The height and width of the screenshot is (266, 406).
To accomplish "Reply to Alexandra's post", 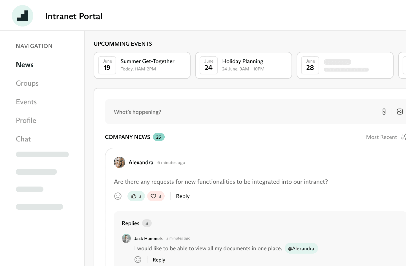I will point(183,196).
